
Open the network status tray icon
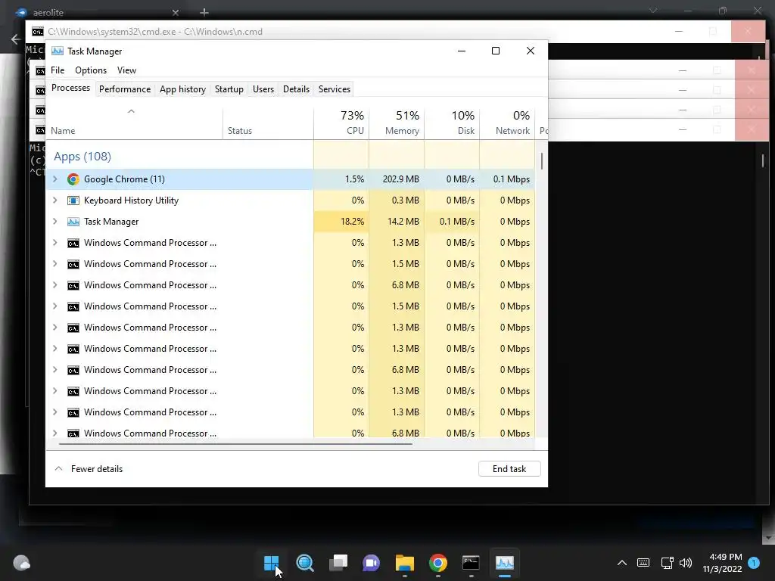[667, 563]
